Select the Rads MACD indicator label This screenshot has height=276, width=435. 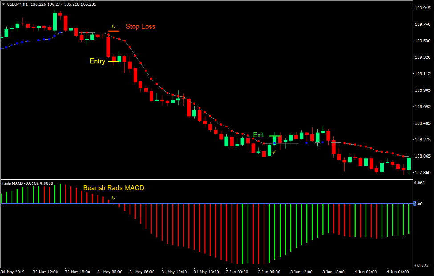pos(13,183)
